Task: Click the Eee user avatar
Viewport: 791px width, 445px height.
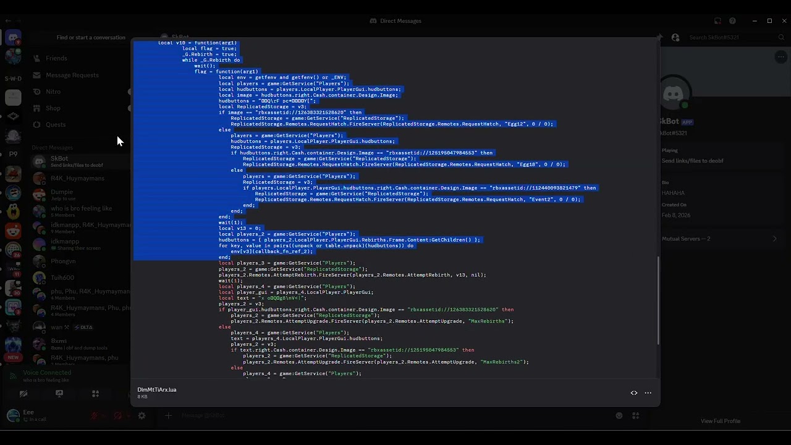Action: (x=13, y=415)
